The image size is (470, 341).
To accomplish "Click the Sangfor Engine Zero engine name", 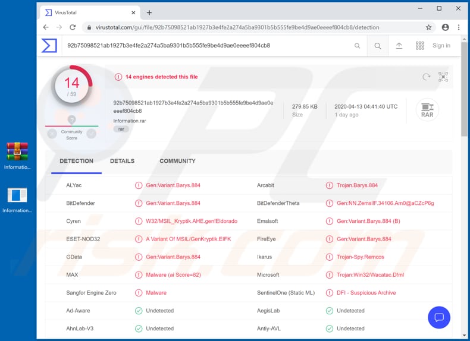I will (x=91, y=293).
